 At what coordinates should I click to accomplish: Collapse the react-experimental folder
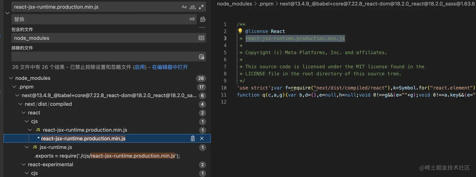point(24,164)
